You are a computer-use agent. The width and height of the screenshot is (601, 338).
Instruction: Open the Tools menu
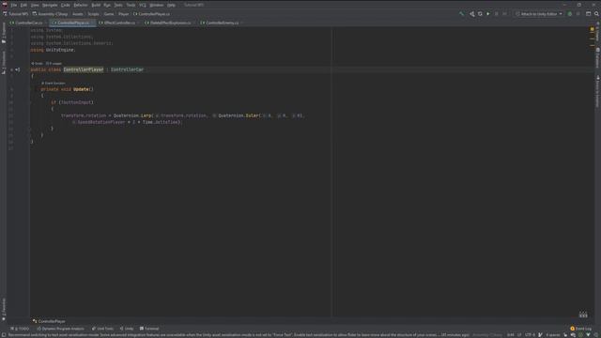pyautogui.click(x=131, y=5)
